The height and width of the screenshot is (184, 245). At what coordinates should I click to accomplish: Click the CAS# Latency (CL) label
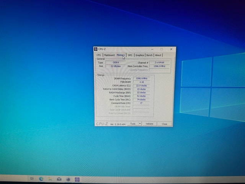(x=121, y=85)
